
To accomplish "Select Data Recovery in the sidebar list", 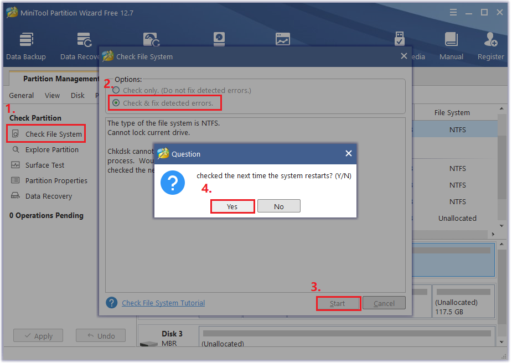I will [42, 196].
